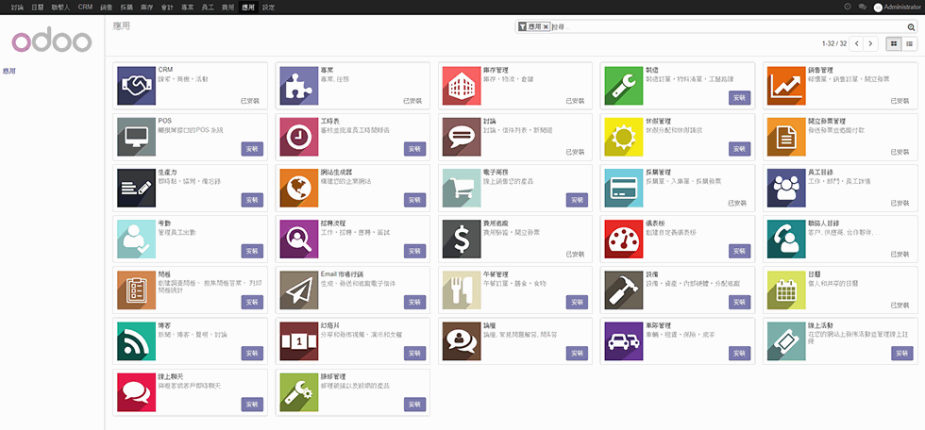The image size is (925, 430).
Task: Open the 設定 menu in top bar
Action: pos(269,7)
